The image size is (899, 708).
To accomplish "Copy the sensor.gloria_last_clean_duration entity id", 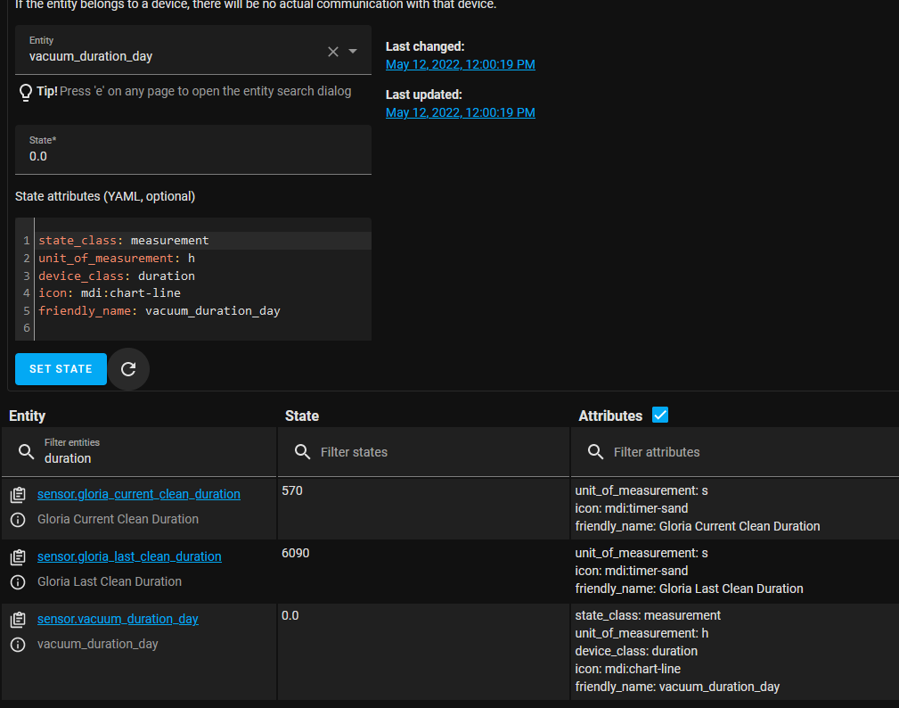I will (18, 556).
